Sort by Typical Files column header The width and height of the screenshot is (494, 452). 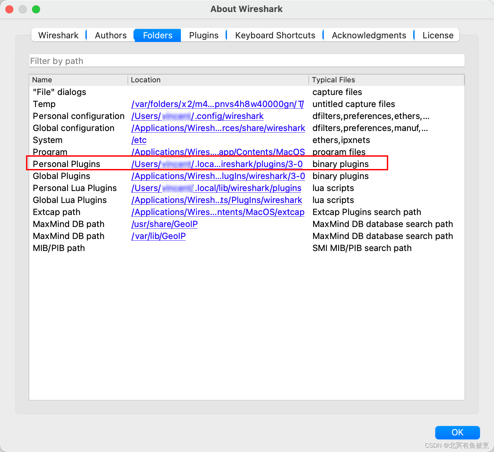point(387,80)
